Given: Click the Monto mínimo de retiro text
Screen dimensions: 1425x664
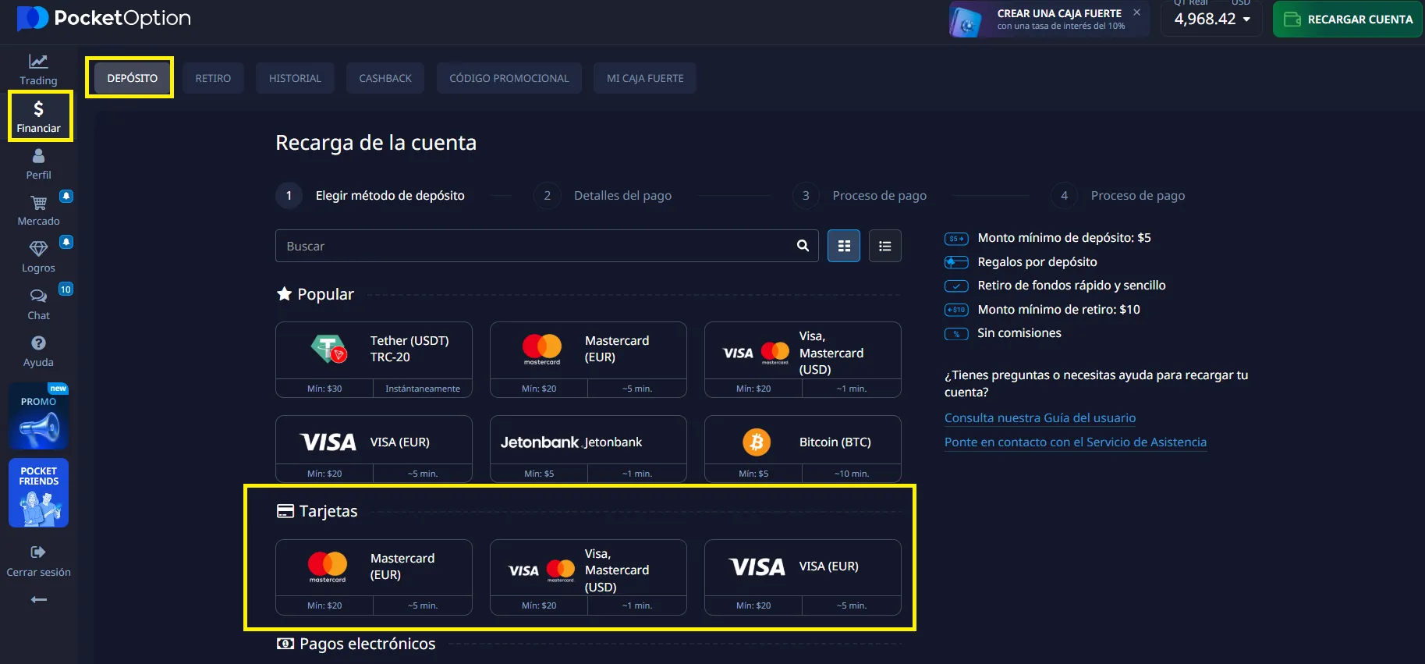Looking at the screenshot, I should (1058, 310).
